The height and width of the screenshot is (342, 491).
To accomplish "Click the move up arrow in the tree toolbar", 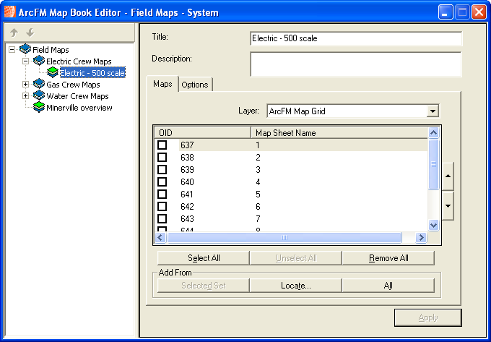I will (14, 33).
